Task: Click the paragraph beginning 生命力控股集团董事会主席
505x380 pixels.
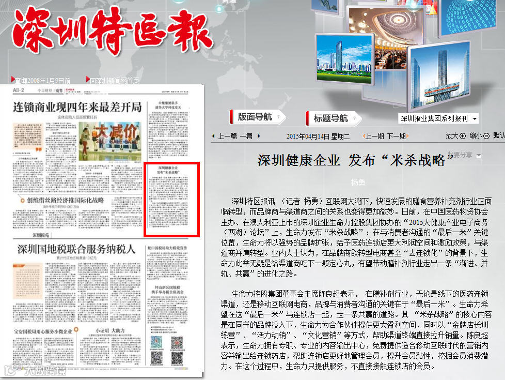Action: coord(356,330)
